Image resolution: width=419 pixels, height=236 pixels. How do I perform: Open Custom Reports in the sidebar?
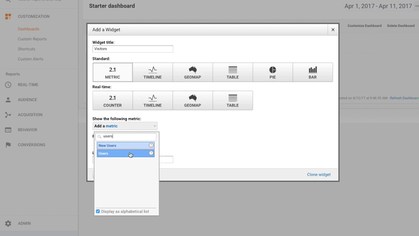32,39
